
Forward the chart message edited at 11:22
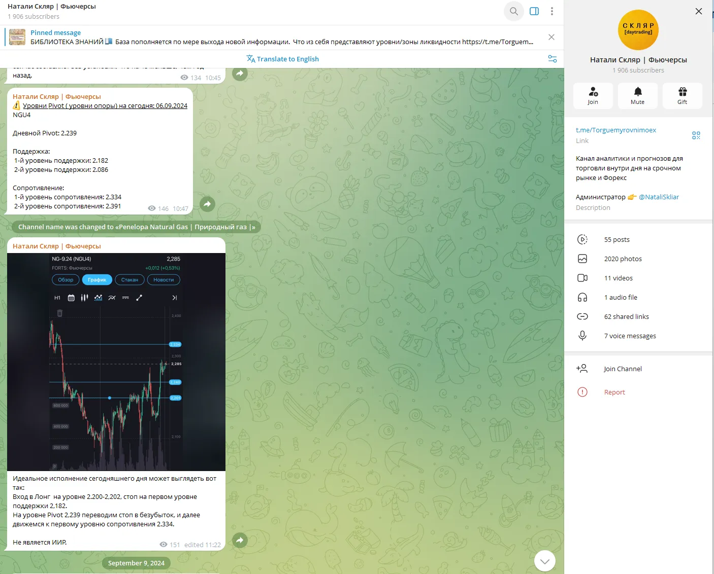click(x=240, y=540)
